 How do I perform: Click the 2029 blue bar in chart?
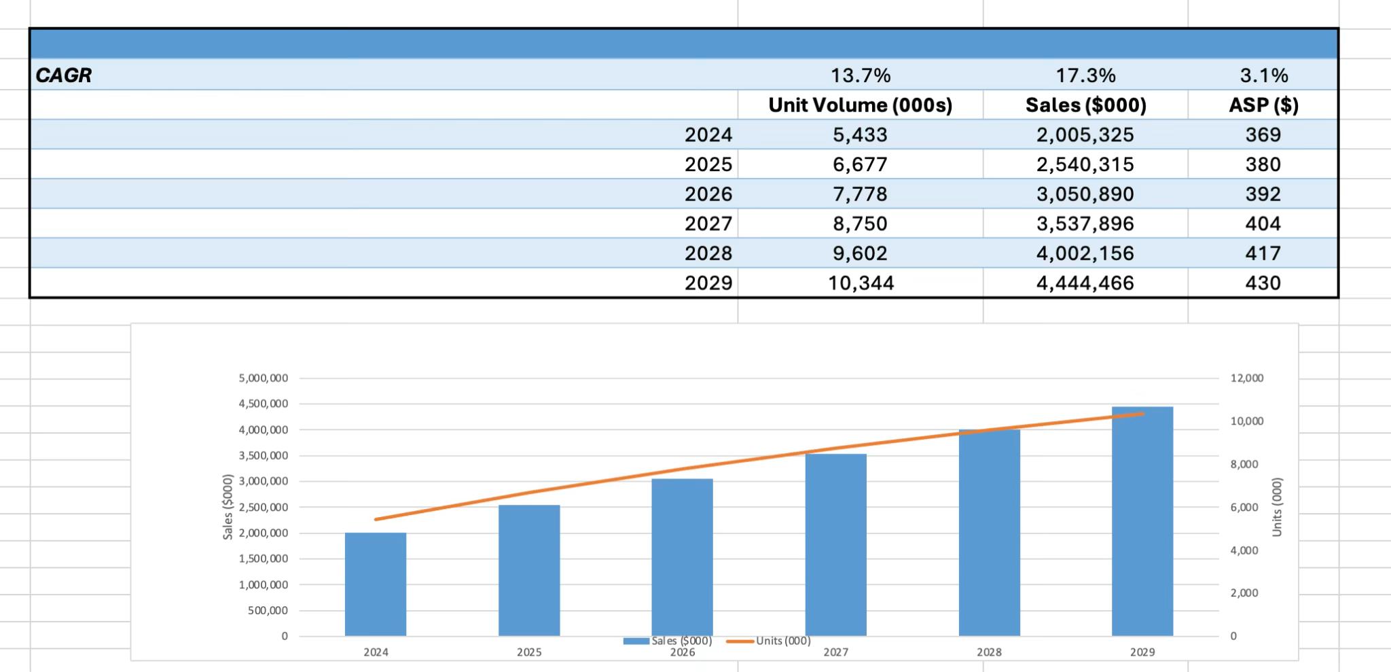click(1142, 521)
